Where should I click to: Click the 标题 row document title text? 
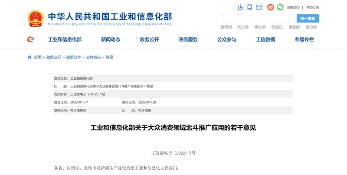pos(111,86)
